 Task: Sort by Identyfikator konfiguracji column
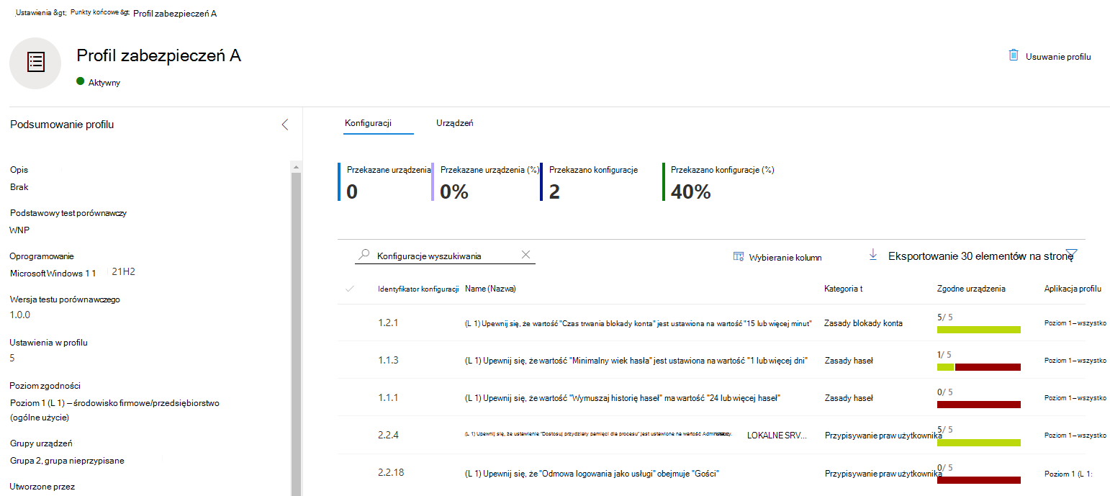click(x=419, y=289)
